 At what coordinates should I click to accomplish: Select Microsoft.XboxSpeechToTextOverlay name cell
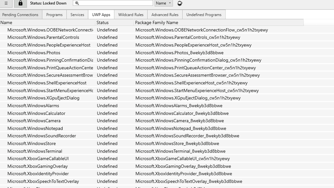coord(43,181)
